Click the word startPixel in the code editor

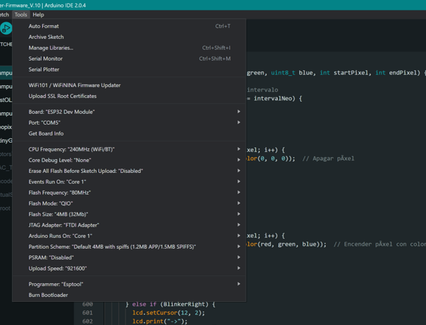(352, 73)
